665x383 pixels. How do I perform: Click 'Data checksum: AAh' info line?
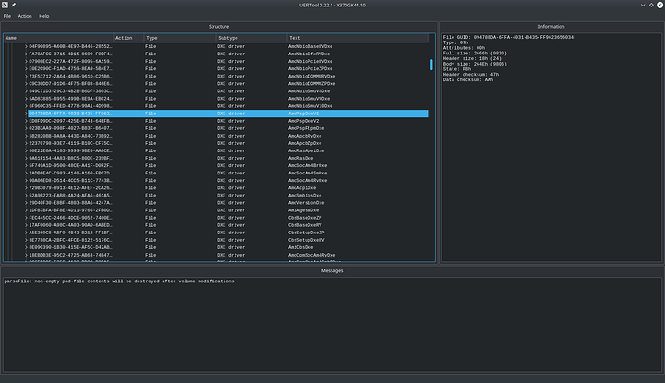(467, 79)
